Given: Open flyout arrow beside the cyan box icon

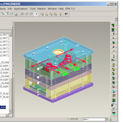Looking at the screenshot, I should pos(116,92).
